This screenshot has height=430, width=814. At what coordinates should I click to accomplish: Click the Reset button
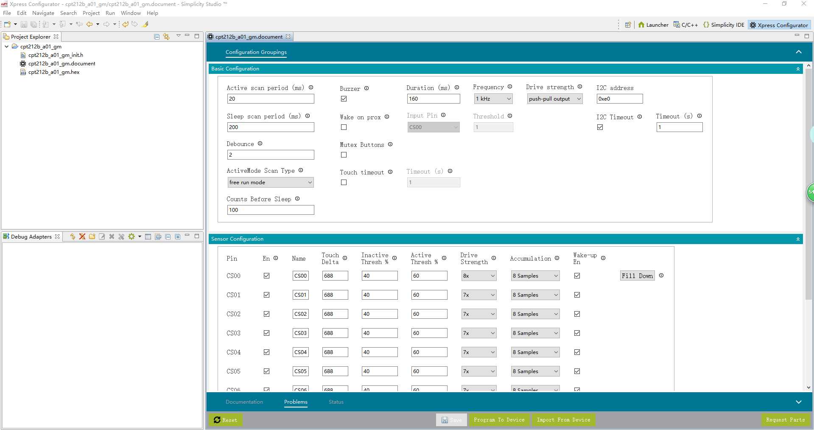pyautogui.click(x=226, y=420)
